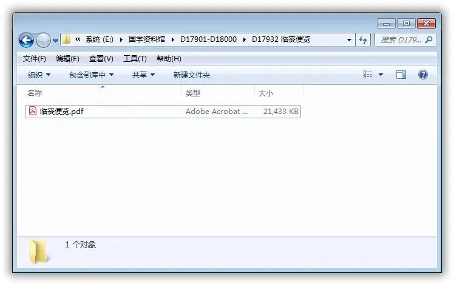Open Help via the blue question mark
454x285 pixels.
(423, 75)
